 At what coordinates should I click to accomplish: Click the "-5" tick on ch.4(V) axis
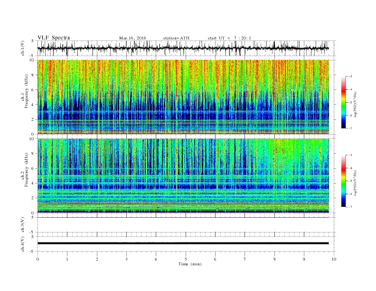(32, 252)
